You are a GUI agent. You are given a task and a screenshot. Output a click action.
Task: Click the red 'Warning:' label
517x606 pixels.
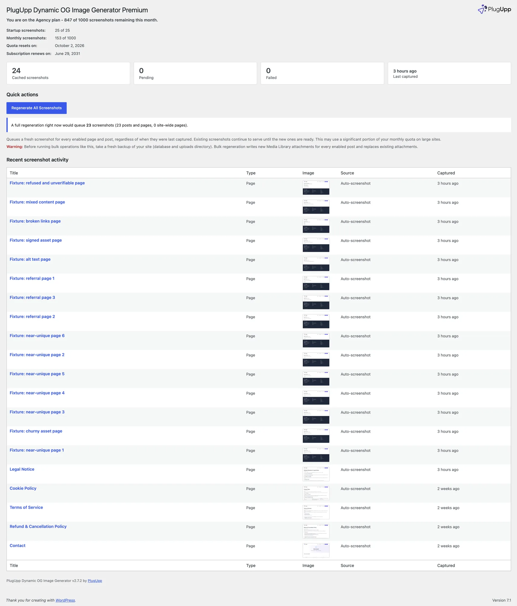pyautogui.click(x=15, y=147)
